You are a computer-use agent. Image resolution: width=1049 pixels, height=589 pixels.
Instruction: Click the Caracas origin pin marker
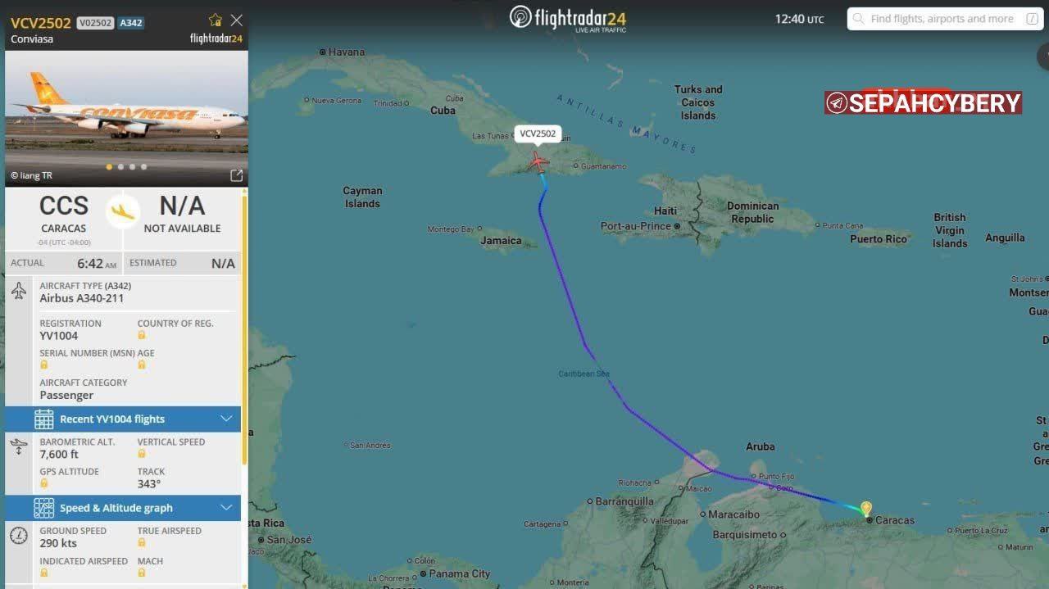pyautogui.click(x=866, y=509)
